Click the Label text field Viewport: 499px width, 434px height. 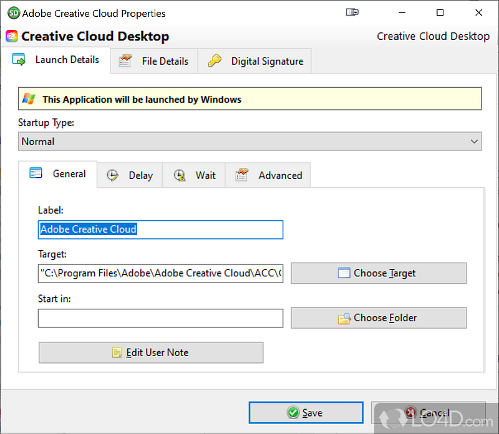point(160,229)
